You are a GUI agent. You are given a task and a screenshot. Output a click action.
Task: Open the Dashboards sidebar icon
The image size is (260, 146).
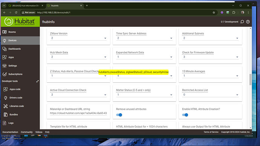point(5,49)
